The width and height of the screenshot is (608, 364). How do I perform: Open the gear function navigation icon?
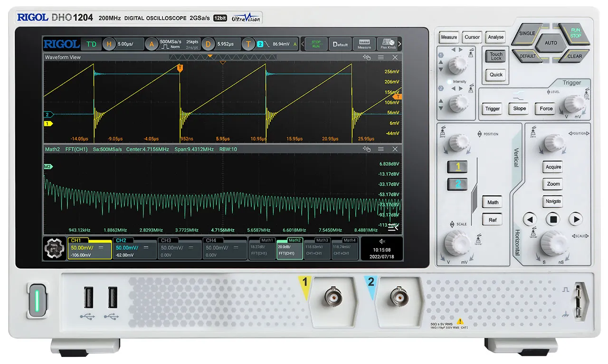click(x=55, y=249)
